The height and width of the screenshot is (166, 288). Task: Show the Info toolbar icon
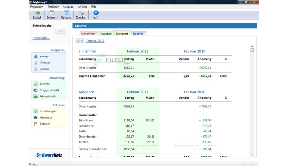coord(96,13)
